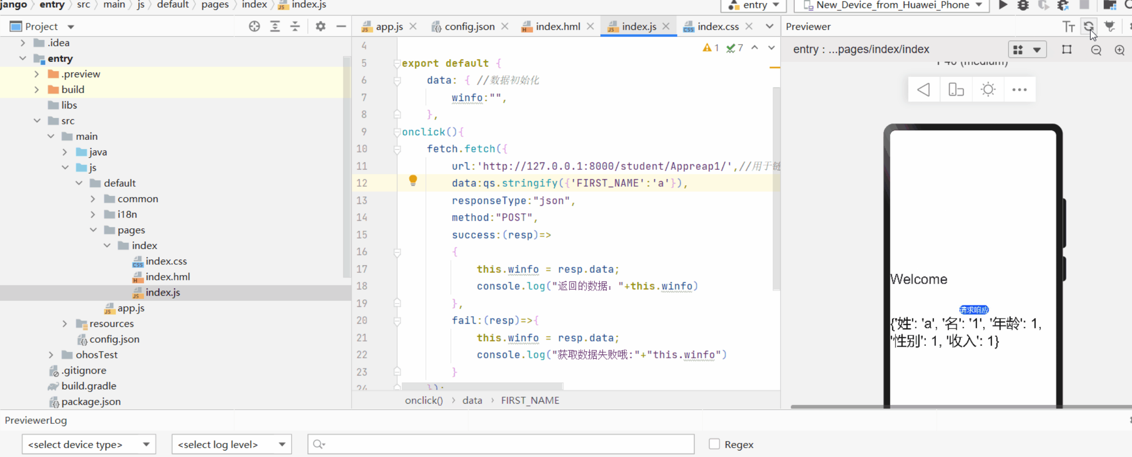Zoom in the Previewer
Image resolution: width=1132 pixels, height=457 pixels.
point(1119,50)
